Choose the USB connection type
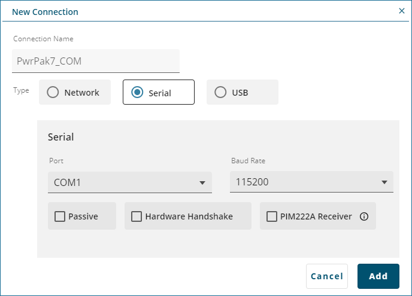Screen dimensions: 412x296 click(x=221, y=93)
